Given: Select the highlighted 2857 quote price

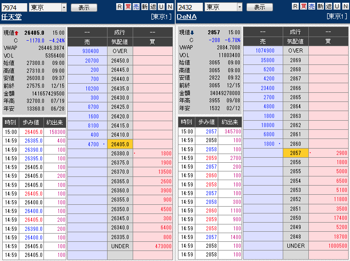Looking at the screenshot, I should [x=296, y=153].
